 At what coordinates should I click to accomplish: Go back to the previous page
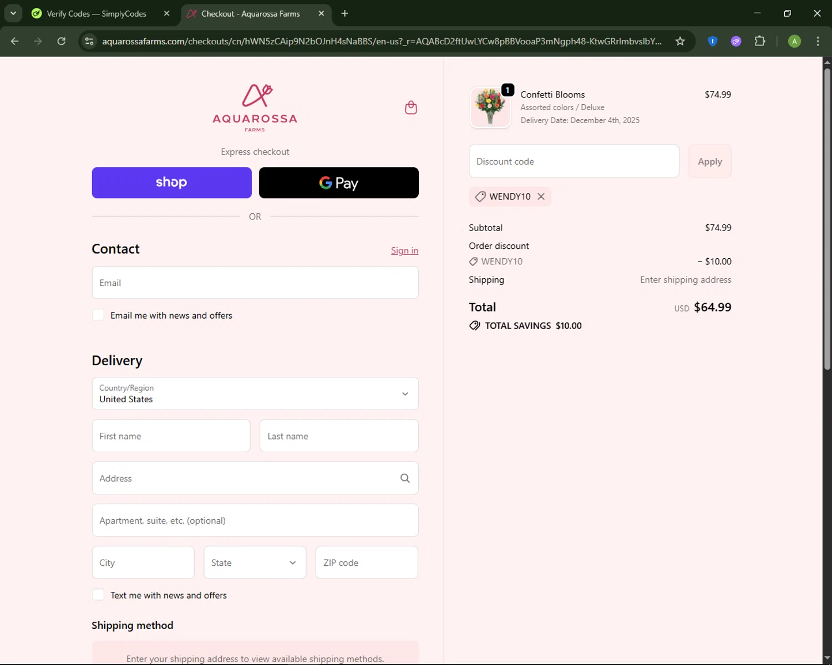pos(15,41)
